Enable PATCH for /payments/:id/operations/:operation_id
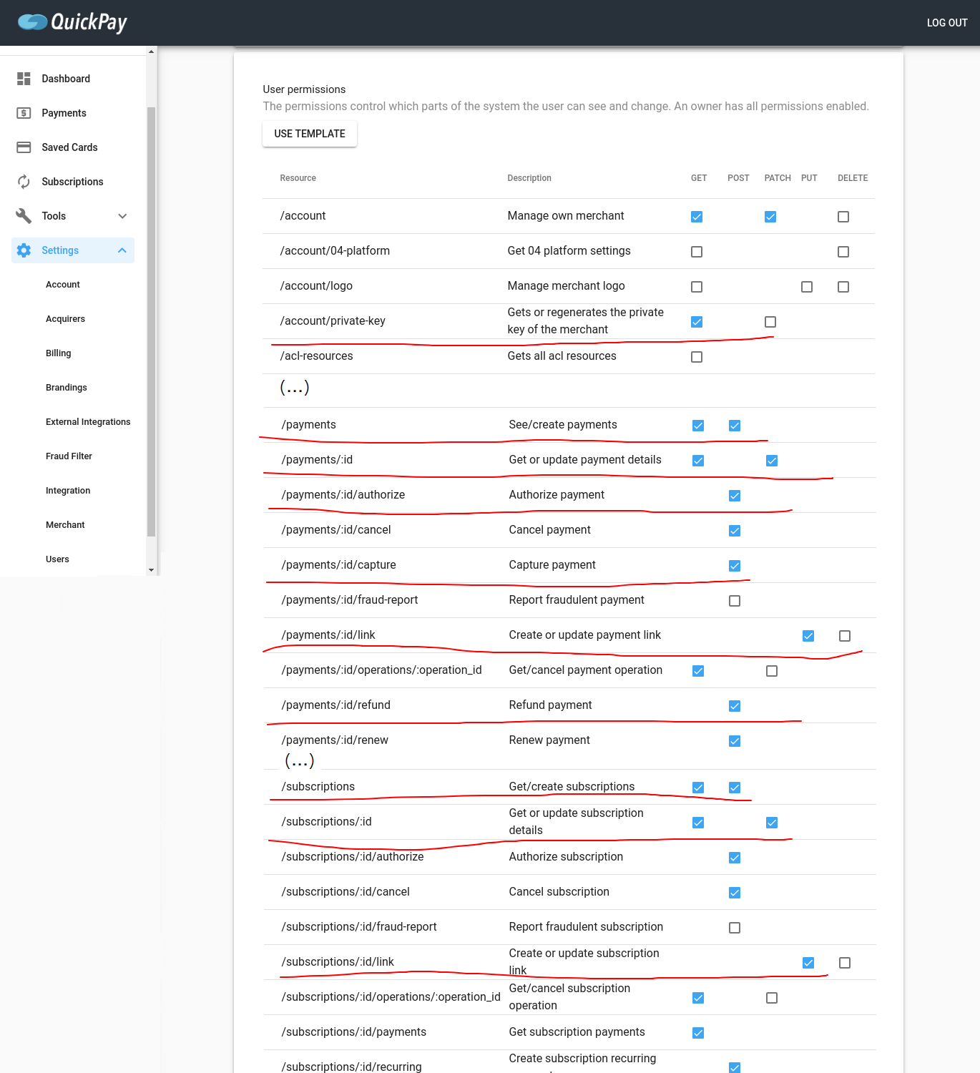 (x=772, y=671)
